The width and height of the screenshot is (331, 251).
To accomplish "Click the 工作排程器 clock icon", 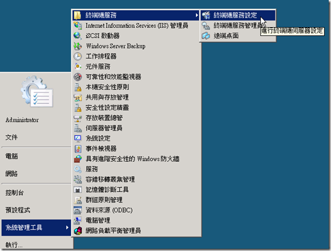I will coord(78,56).
